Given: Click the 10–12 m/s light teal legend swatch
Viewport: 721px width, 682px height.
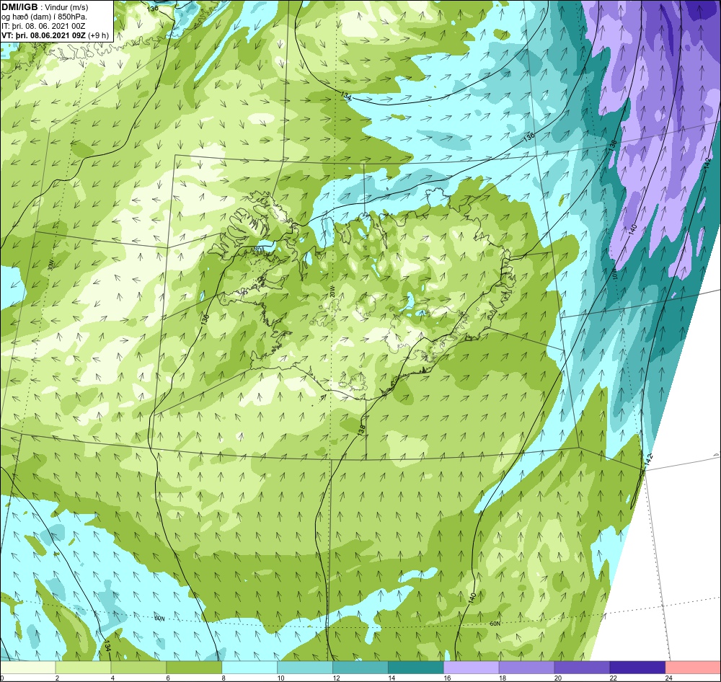Looking at the screenshot, I should [x=305, y=668].
